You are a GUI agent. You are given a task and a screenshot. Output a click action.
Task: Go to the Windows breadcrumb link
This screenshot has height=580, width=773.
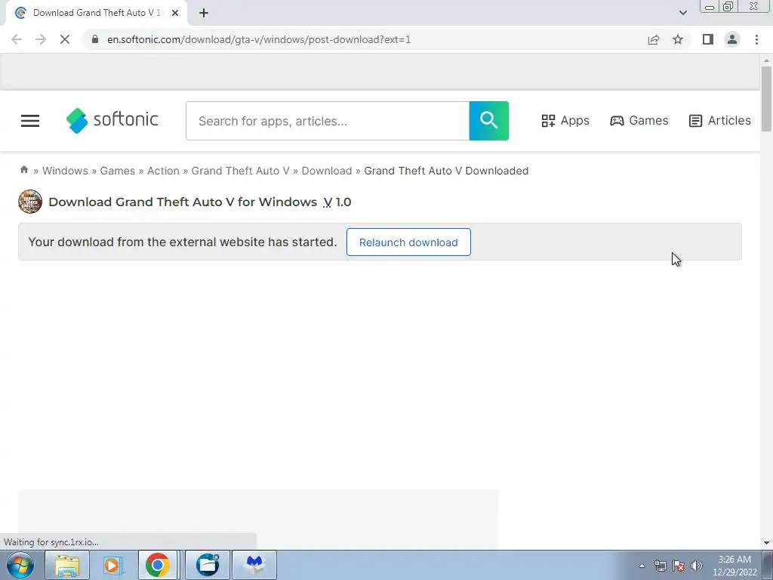(65, 171)
